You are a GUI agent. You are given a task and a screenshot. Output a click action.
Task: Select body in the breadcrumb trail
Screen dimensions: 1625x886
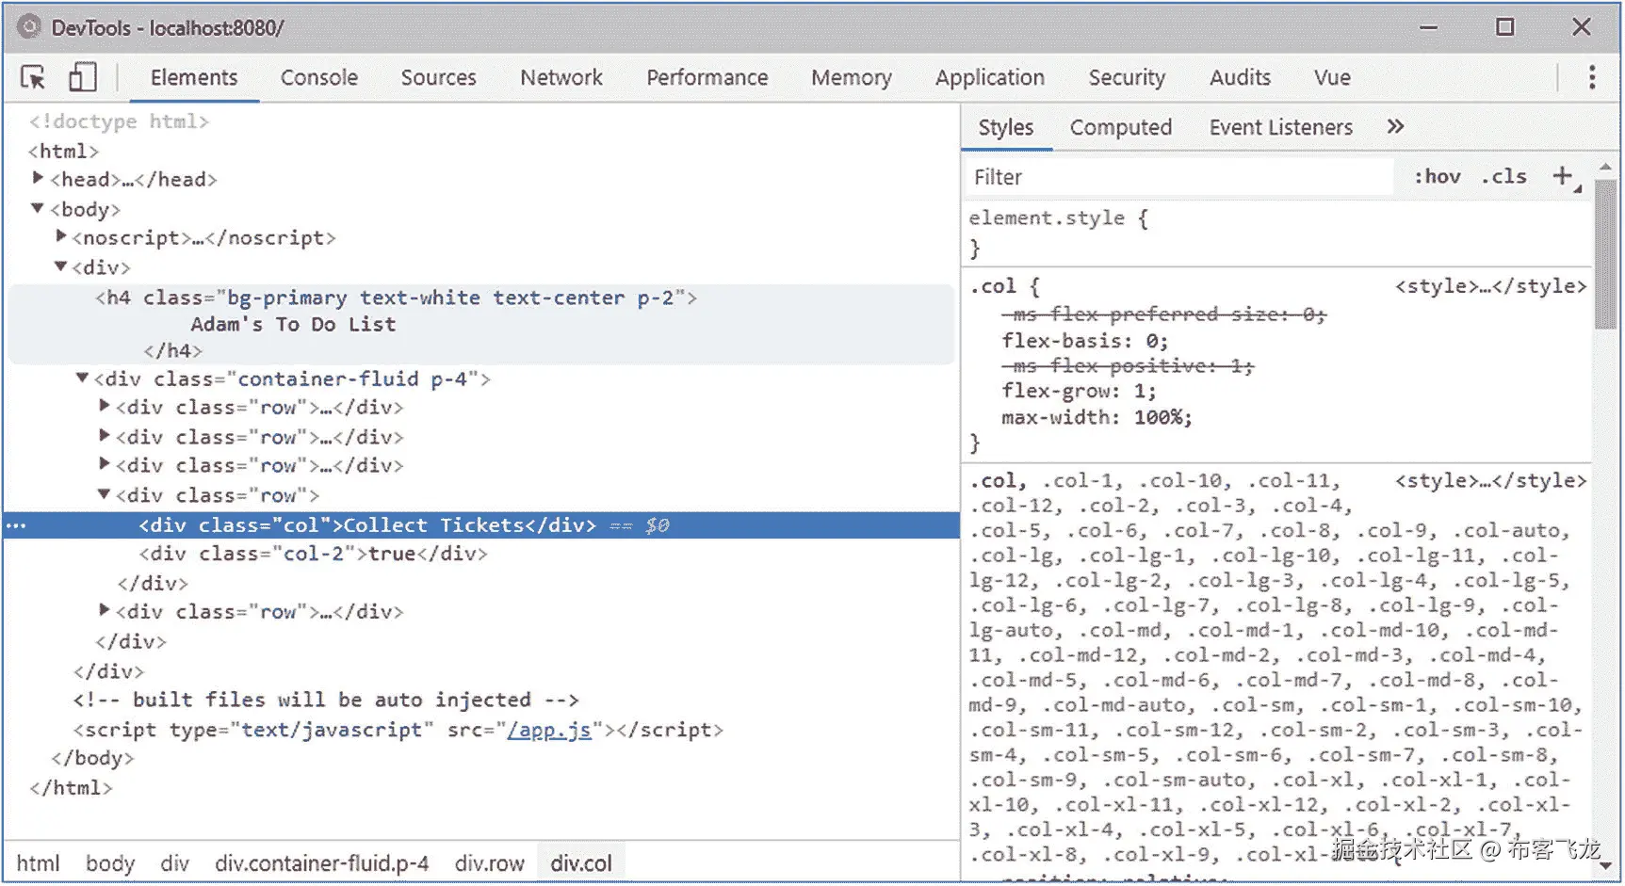pos(110,862)
